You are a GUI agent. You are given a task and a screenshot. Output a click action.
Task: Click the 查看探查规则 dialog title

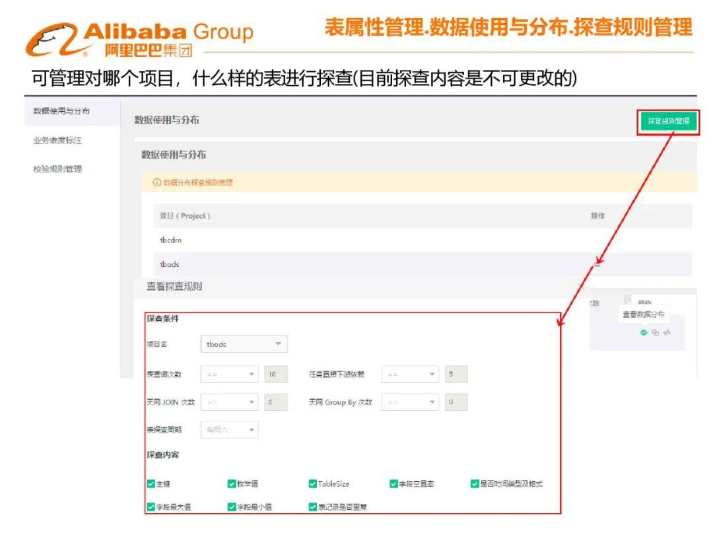(x=174, y=286)
